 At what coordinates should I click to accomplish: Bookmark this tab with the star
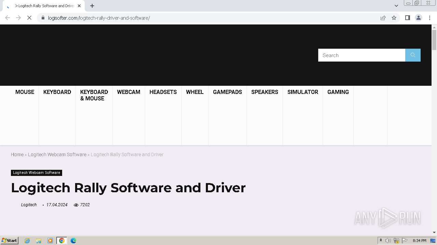point(394,18)
